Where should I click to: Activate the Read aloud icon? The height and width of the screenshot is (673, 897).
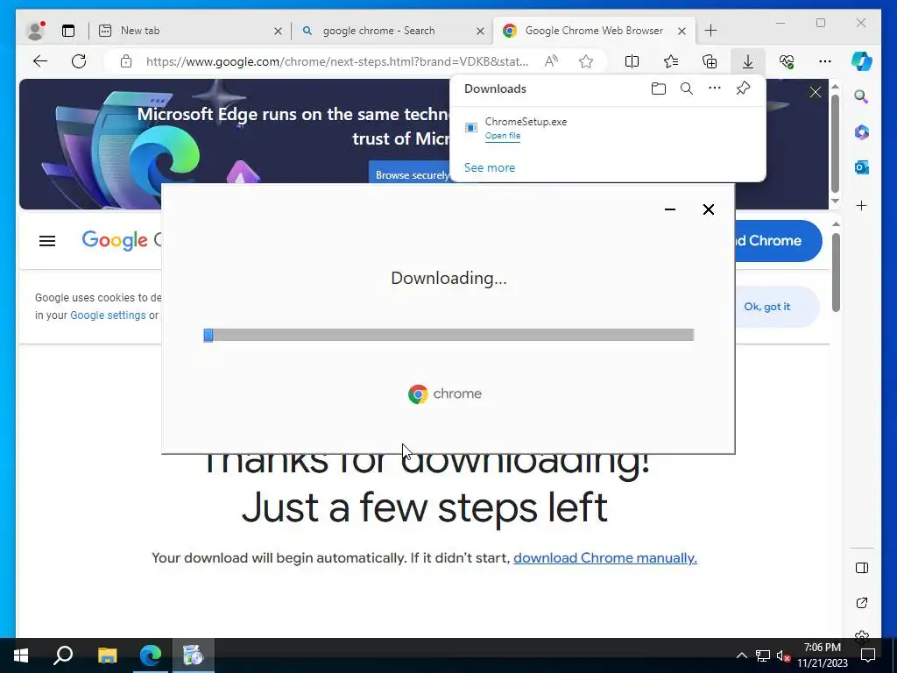(x=551, y=61)
